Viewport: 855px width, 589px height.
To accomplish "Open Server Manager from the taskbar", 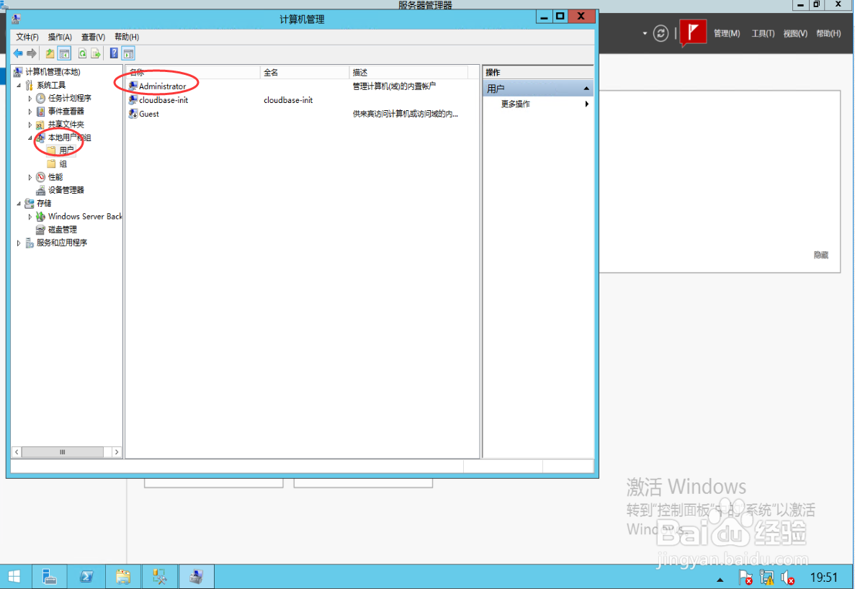I will click(50, 577).
